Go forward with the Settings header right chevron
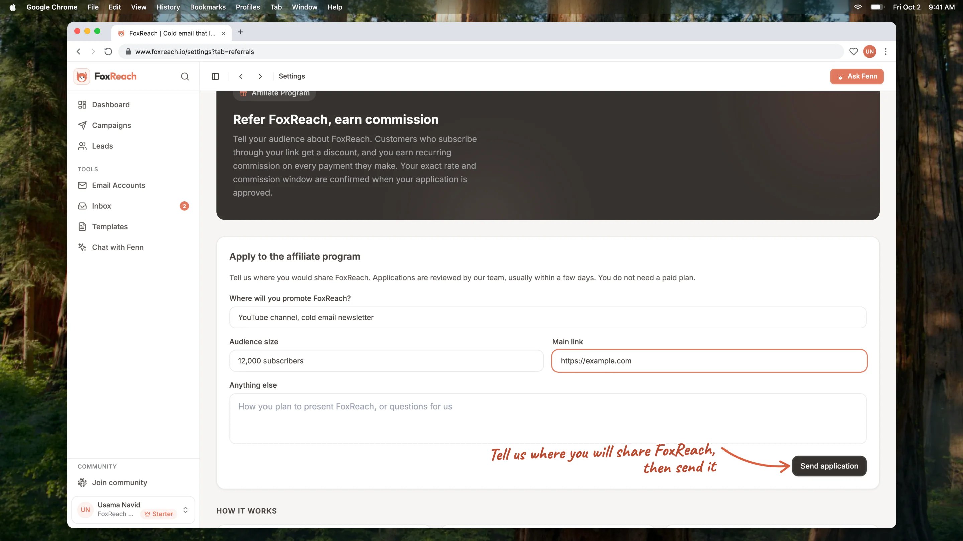The image size is (963, 541). (260, 76)
